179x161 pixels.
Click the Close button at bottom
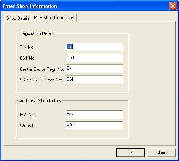coord(161,153)
